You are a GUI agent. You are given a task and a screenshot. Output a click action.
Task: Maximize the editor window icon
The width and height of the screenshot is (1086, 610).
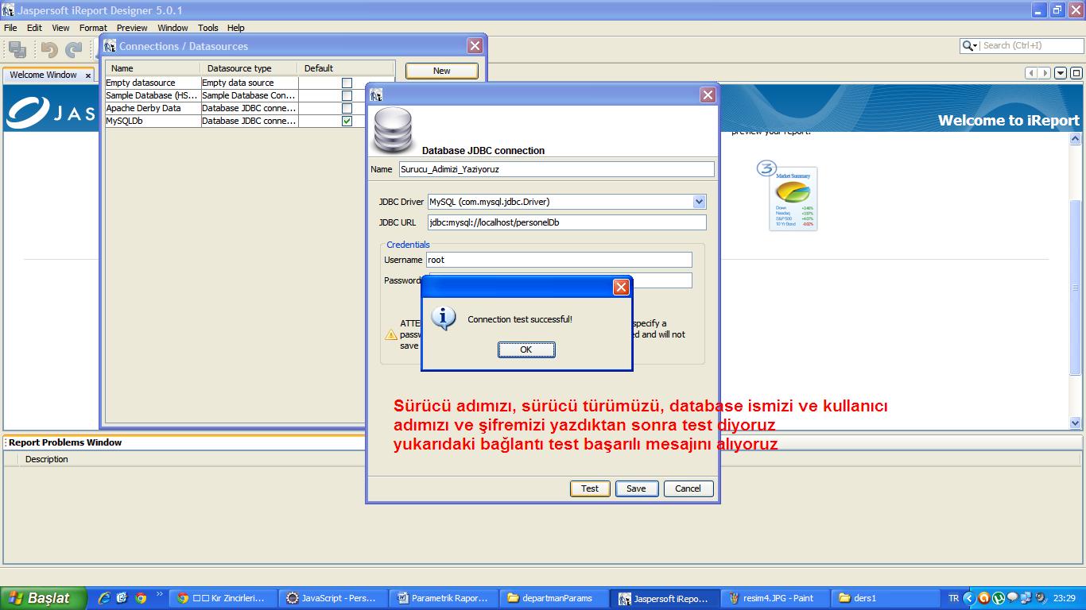pos(1076,73)
